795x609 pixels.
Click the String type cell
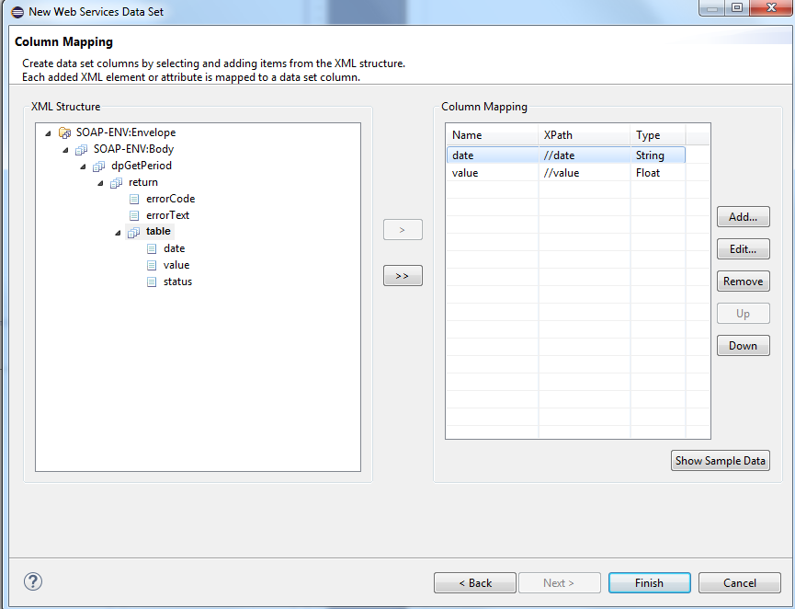tap(658, 155)
